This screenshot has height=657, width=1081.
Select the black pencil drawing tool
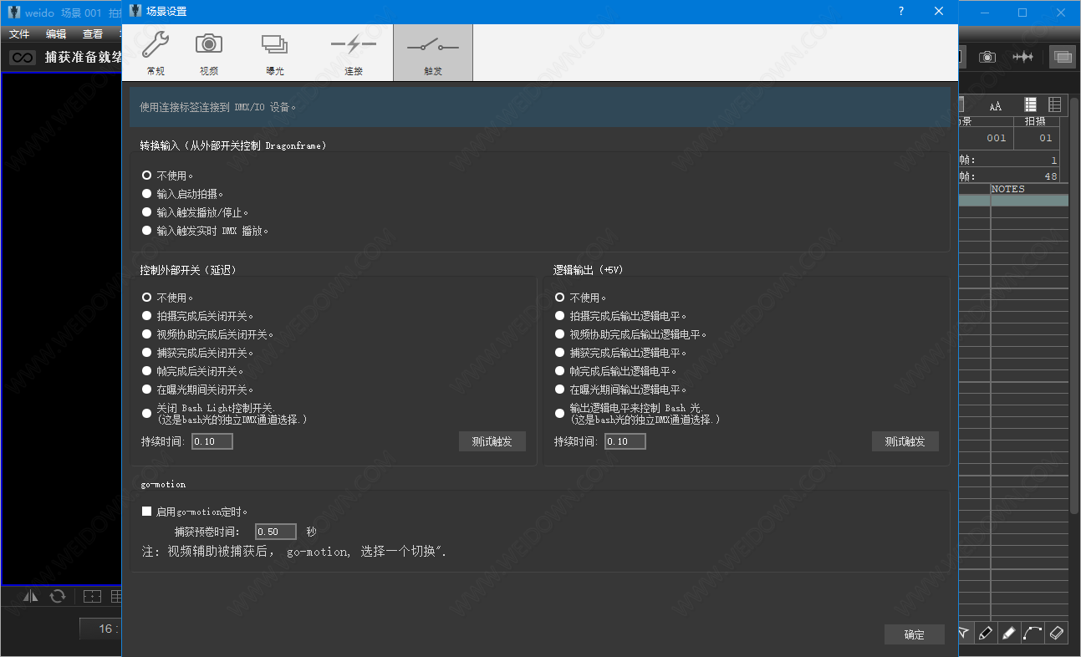pos(987,633)
